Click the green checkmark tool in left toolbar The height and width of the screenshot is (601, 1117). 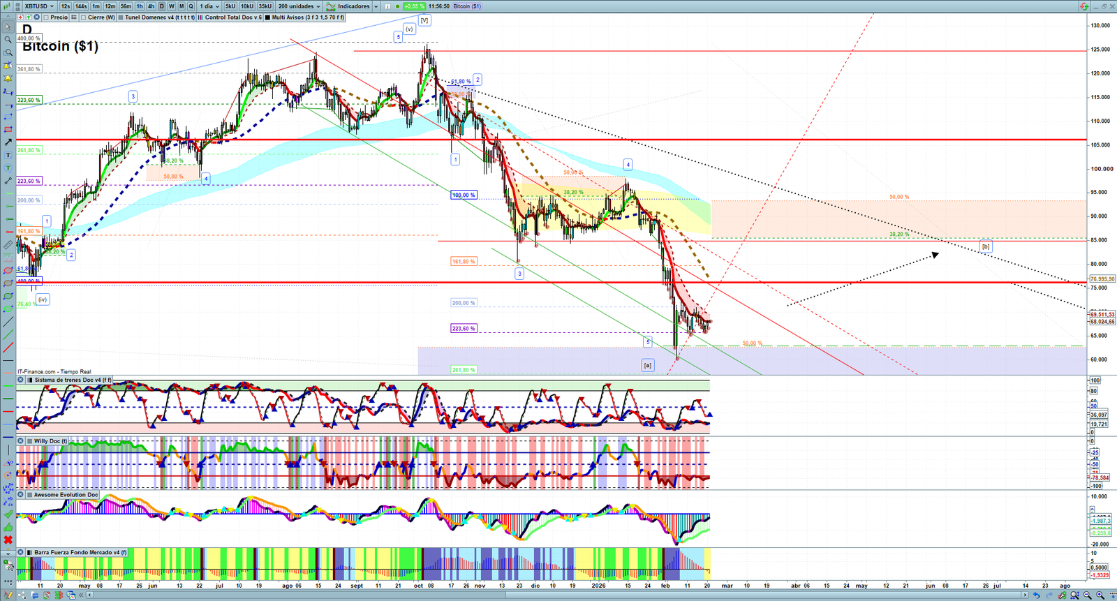tap(8, 514)
